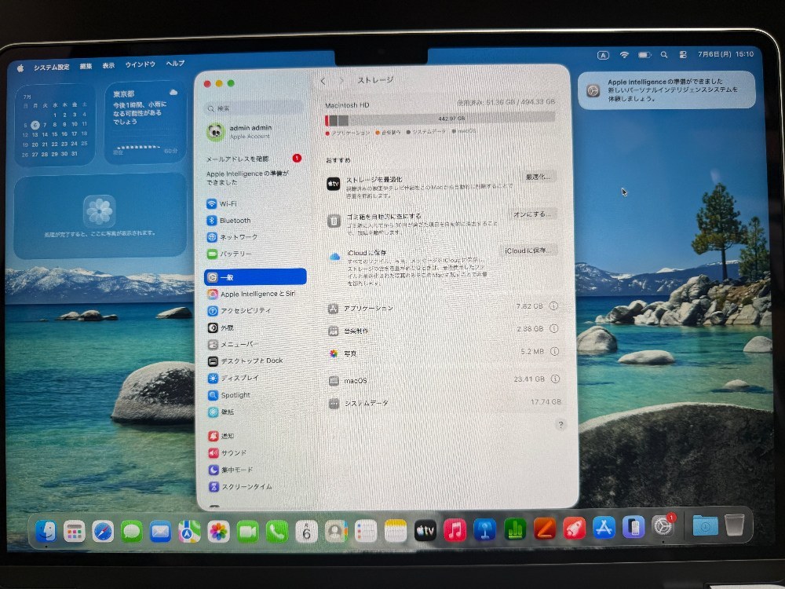Open the 表示 menu
785x589 pixels.
(x=108, y=66)
